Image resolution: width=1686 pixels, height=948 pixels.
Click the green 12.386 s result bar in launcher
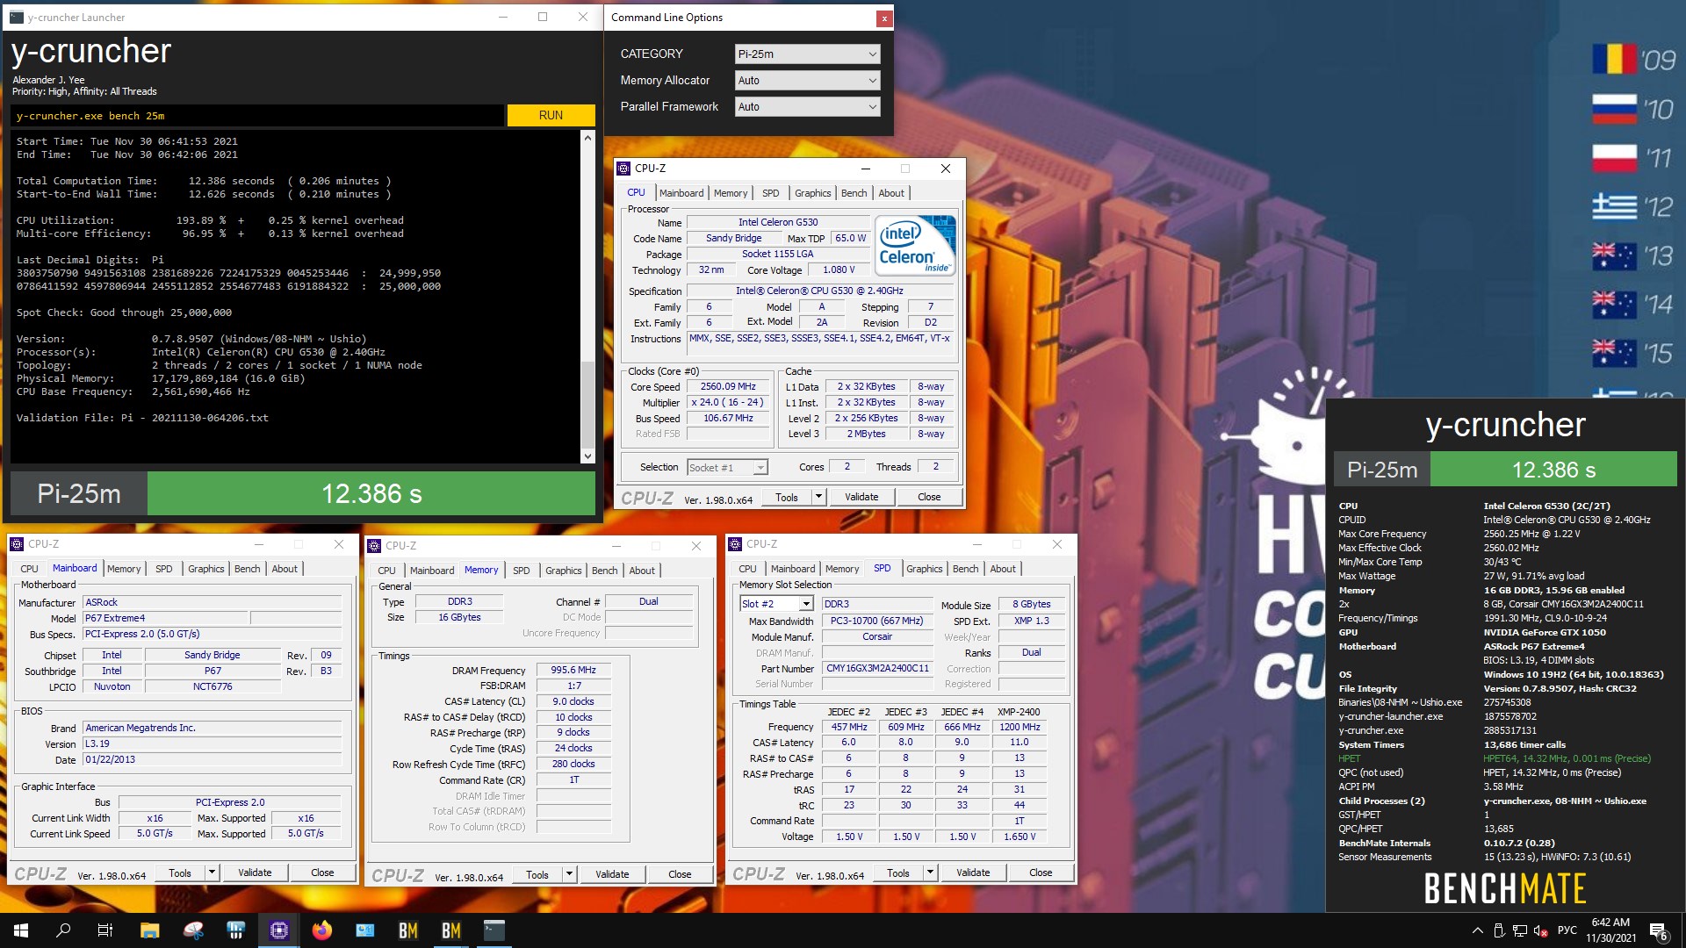click(371, 493)
